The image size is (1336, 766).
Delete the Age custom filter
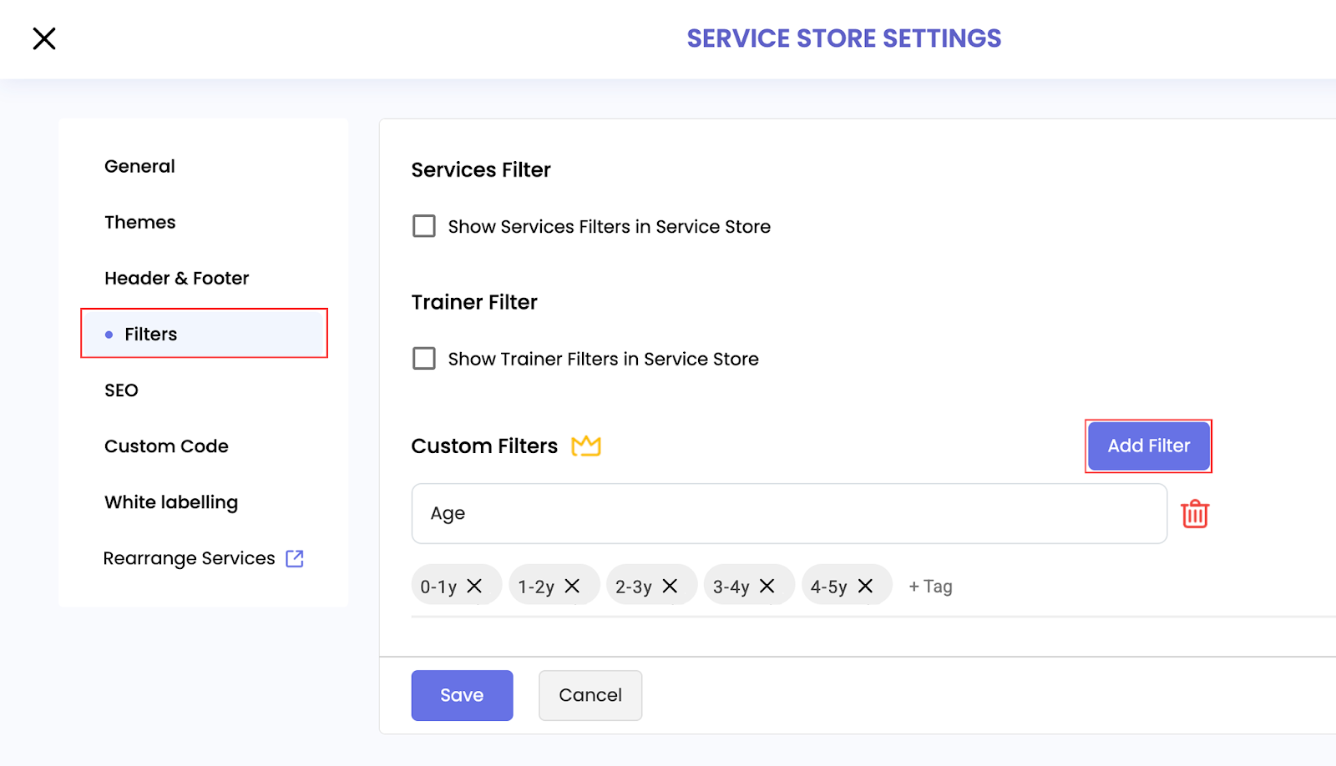1195,514
